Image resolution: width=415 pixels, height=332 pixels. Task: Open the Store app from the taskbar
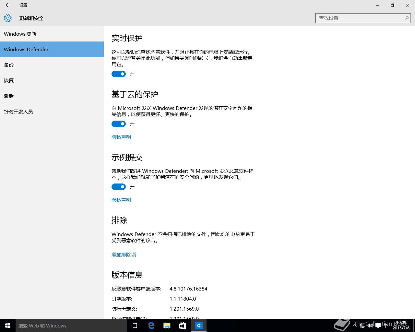pyautogui.click(x=183, y=326)
